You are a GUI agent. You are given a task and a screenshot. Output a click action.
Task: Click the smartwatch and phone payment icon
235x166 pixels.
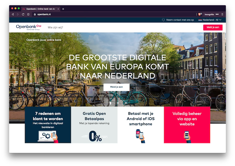[140, 136]
